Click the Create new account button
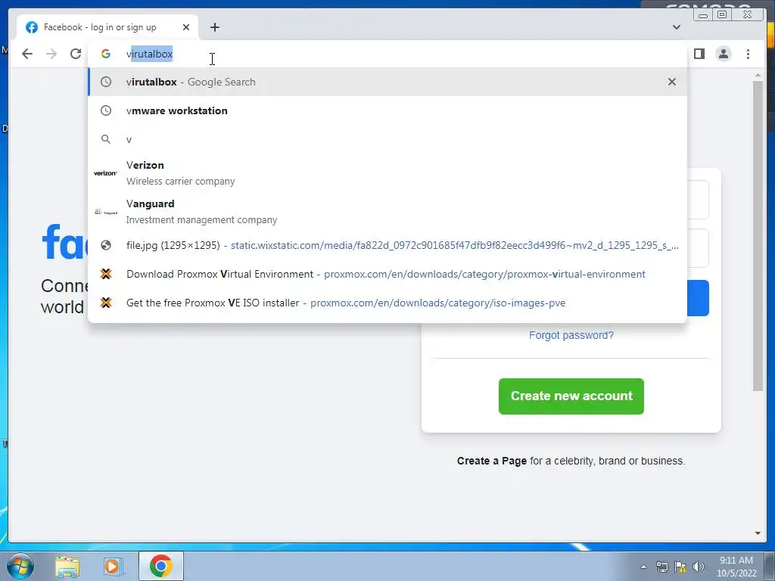Image resolution: width=775 pixels, height=581 pixels. [x=571, y=396]
